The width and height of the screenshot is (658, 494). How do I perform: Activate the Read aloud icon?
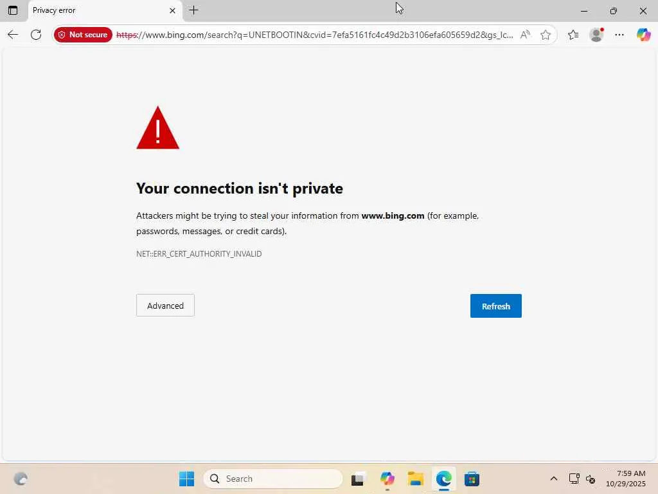[525, 35]
